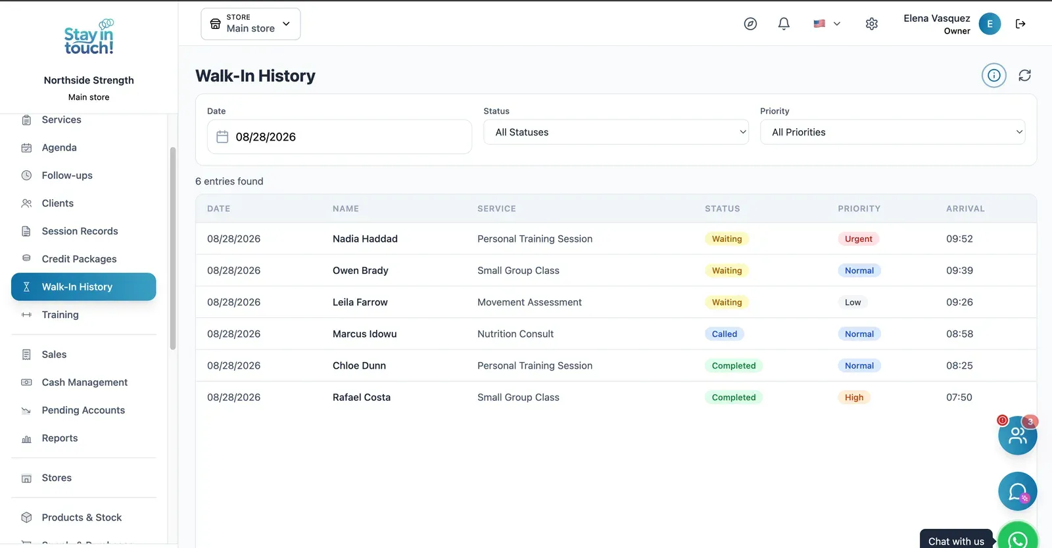
Task: Open the compass explore icon
Action: point(750,24)
